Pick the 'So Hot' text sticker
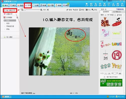Image resolution: width=126 pixels, height=99 pixels. pos(105,44)
